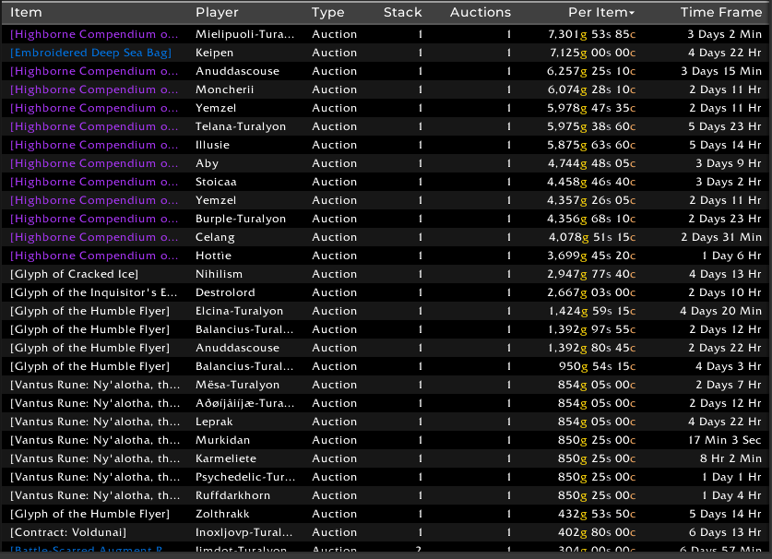Open the Contract: Voldunai item link
Viewport: 772px width, 559px height.
68,532
